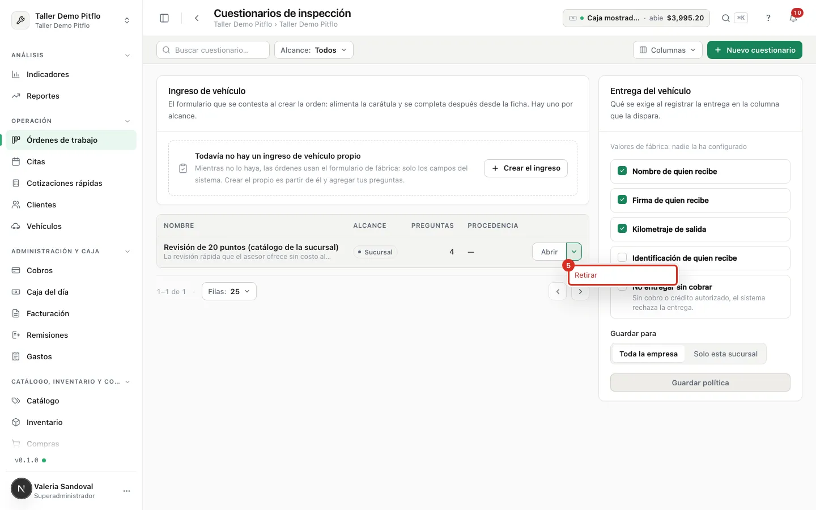
Task: Go back with the header arrow
Action: pos(197,18)
